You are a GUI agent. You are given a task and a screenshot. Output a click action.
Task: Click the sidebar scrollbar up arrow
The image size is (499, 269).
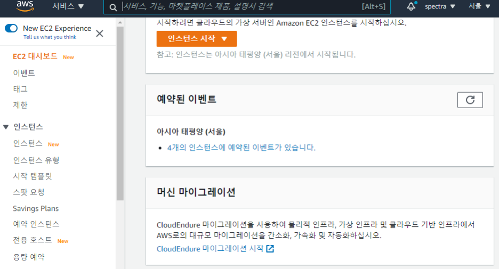tap(120, 22)
